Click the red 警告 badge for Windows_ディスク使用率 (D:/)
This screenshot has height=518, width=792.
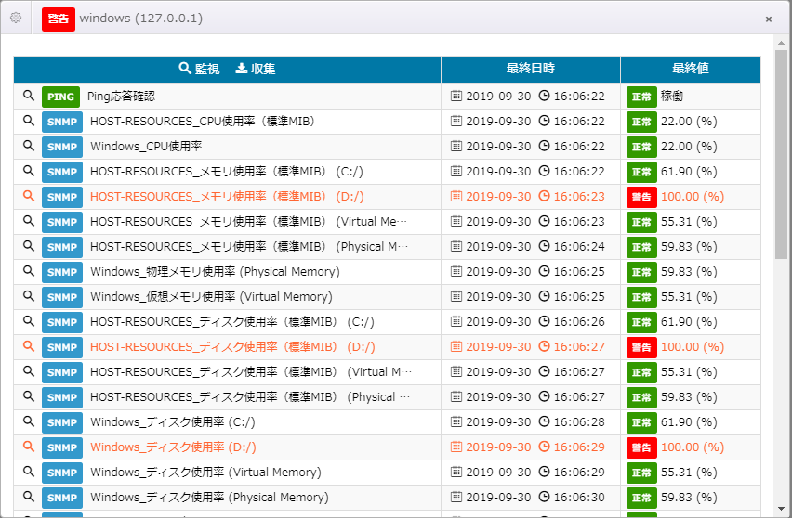pos(641,447)
